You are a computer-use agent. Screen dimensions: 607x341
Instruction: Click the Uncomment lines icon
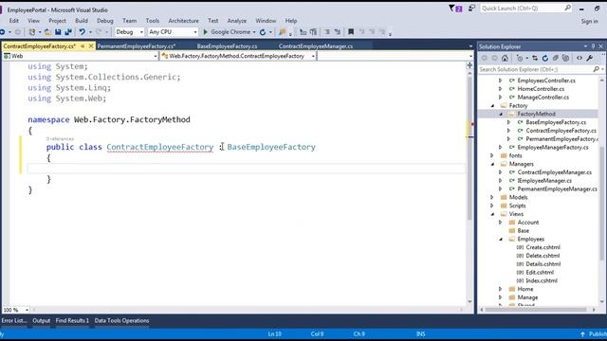coord(338,32)
